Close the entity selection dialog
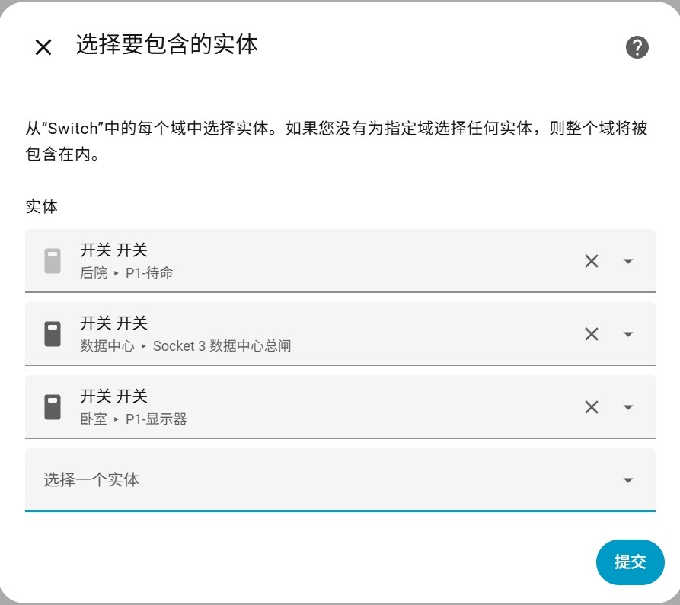The height and width of the screenshot is (605, 680). coord(43,47)
